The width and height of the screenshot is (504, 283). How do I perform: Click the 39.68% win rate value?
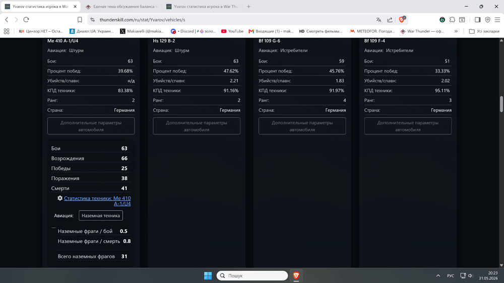point(125,71)
